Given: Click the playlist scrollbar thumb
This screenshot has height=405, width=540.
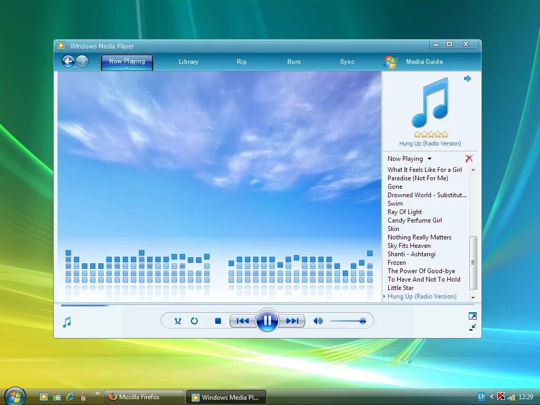Looking at the screenshot, I should pyautogui.click(x=473, y=263).
